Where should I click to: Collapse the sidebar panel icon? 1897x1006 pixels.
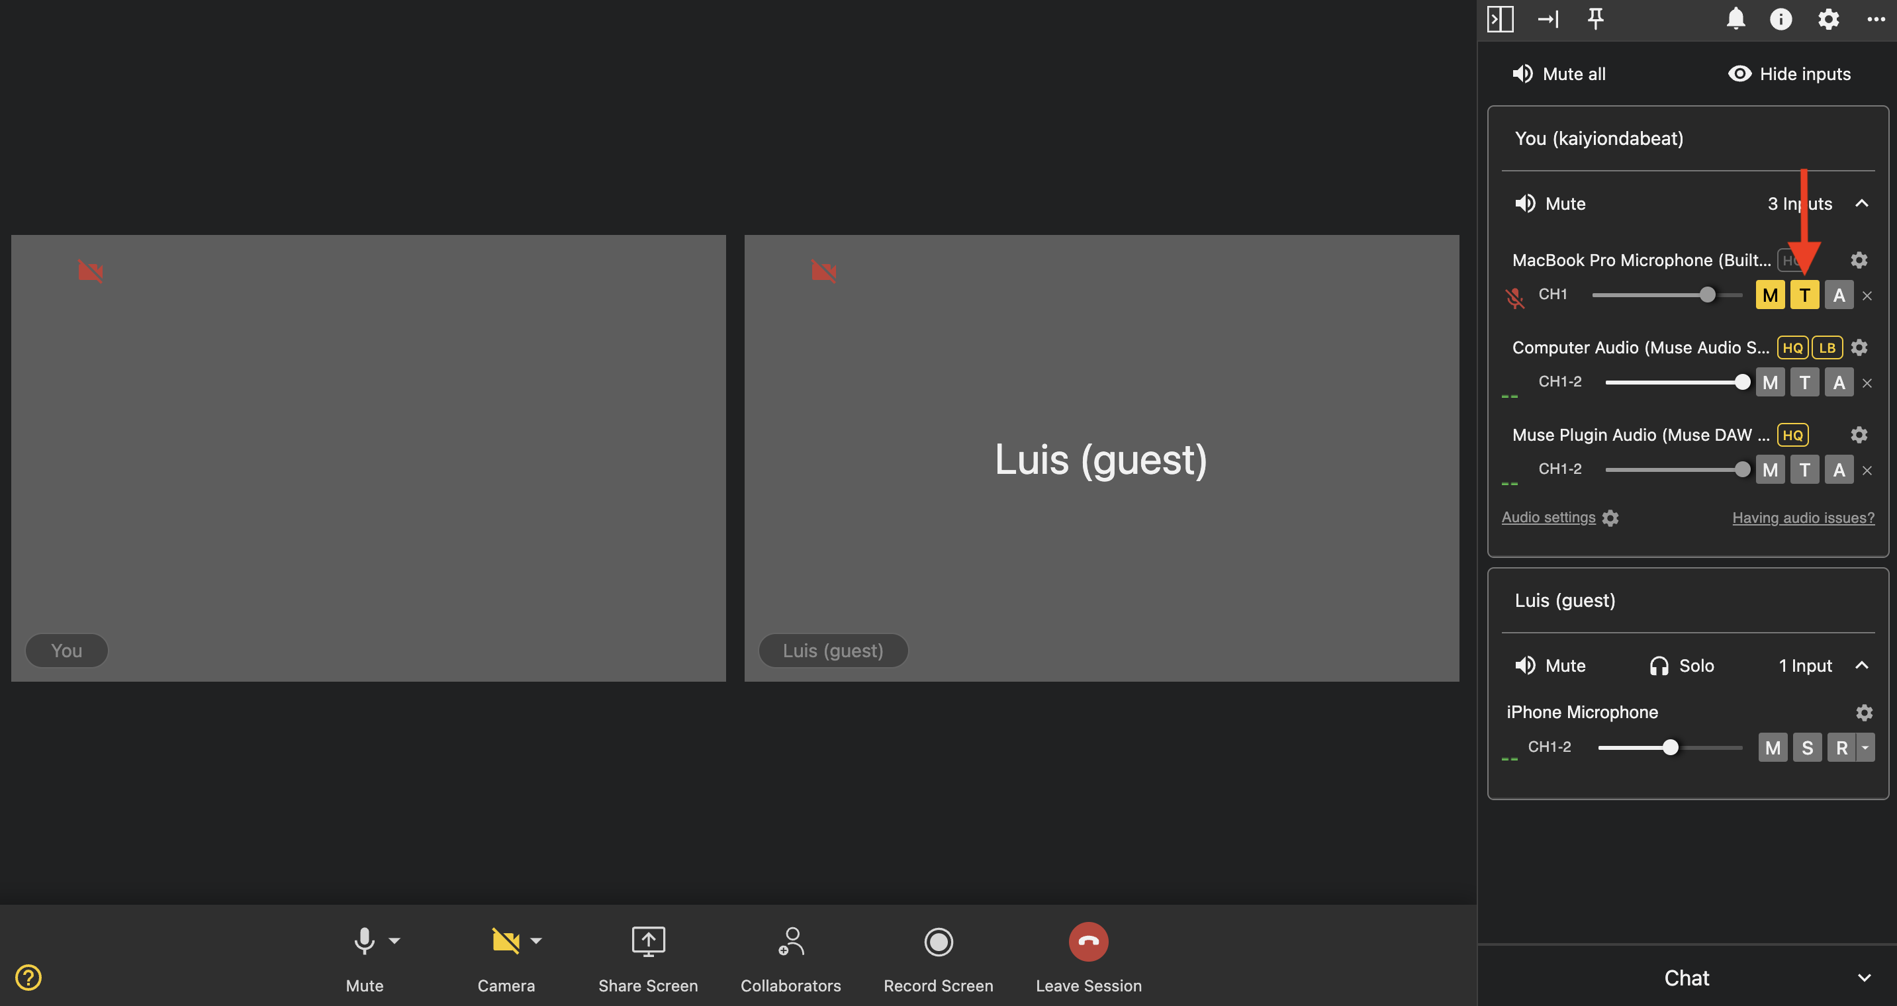[1499, 19]
